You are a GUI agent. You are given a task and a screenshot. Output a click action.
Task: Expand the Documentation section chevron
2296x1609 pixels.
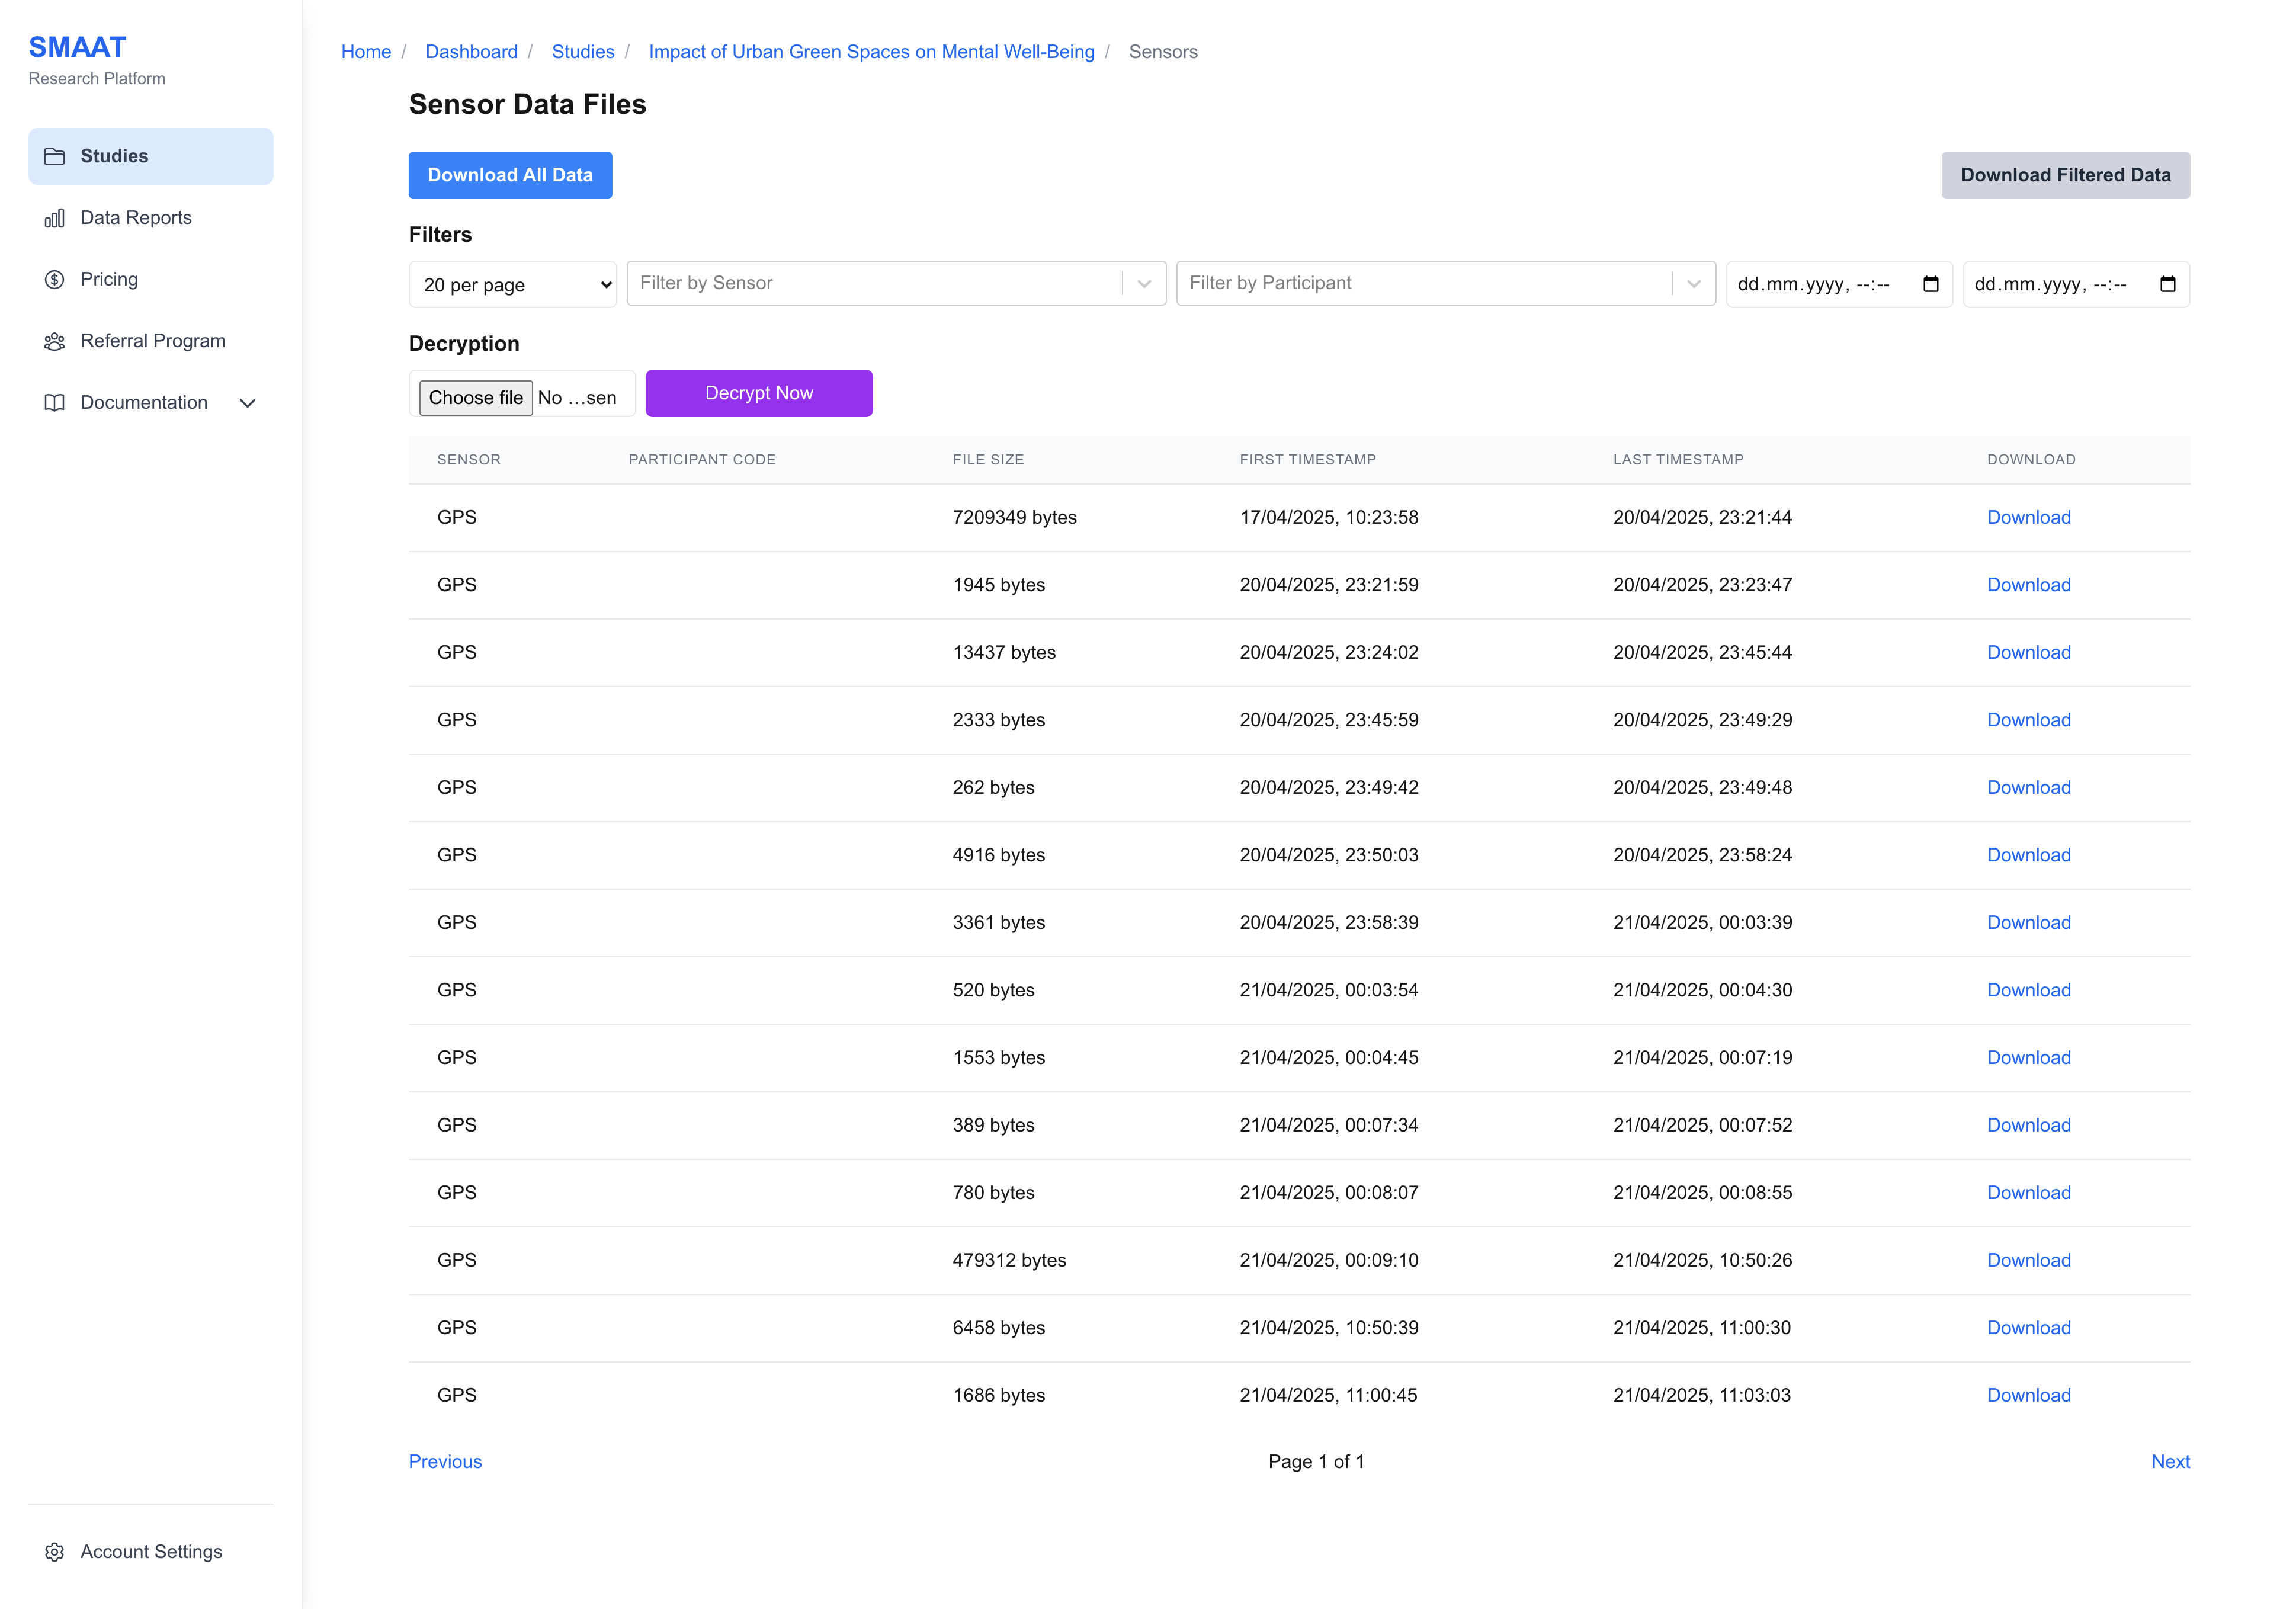tap(248, 403)
